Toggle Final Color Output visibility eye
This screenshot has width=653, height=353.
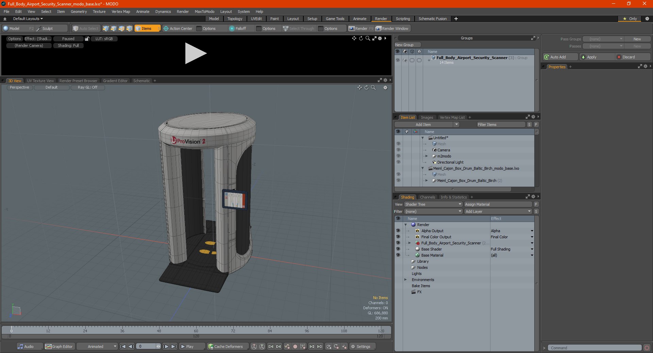(398, 237)
